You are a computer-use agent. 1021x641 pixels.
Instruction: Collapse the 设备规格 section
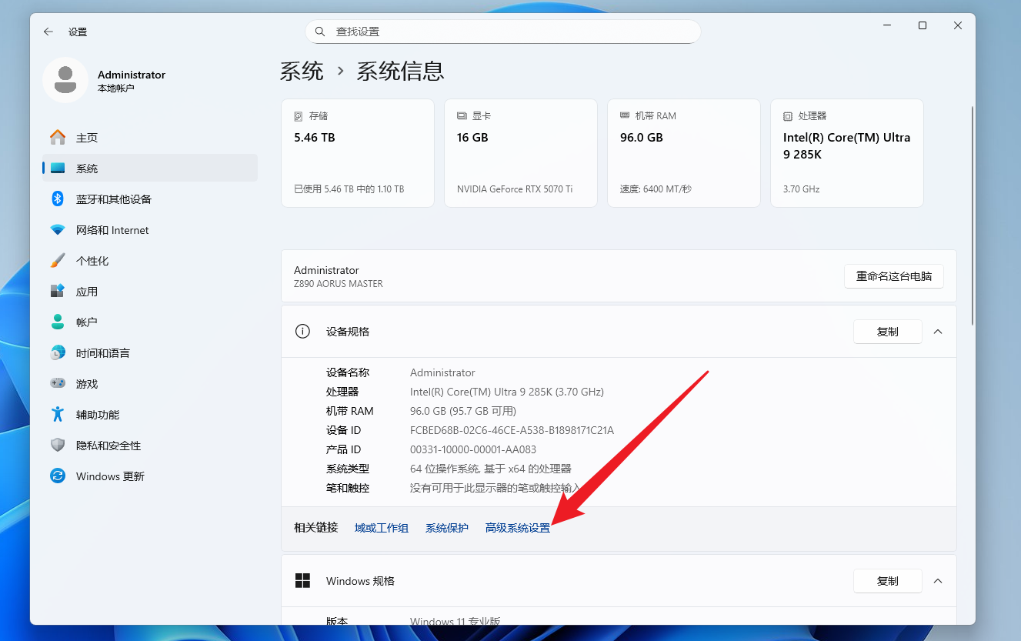[x=937, y=331]
